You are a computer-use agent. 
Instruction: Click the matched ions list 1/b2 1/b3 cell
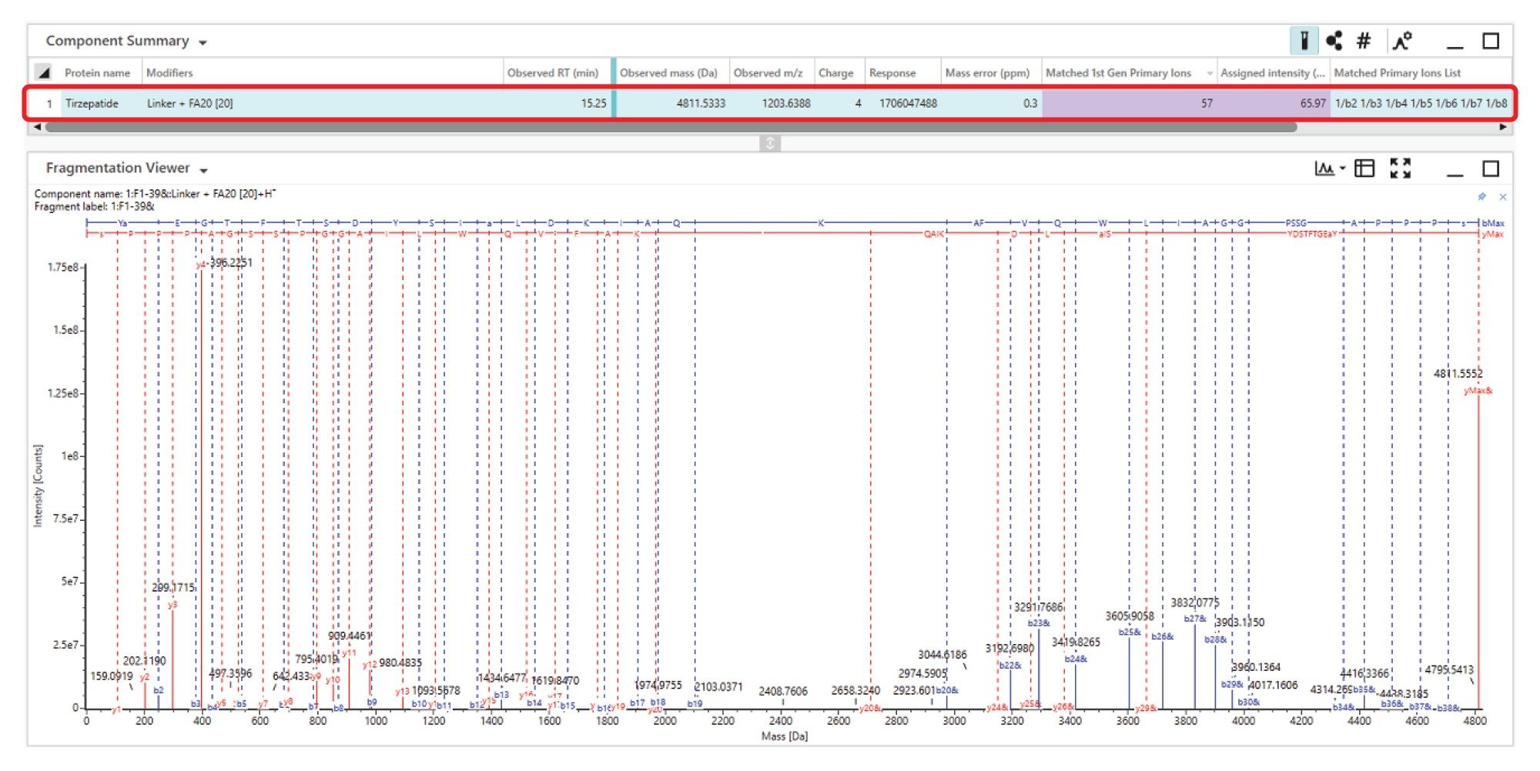pyautogui.click(x=1421, y=103)
